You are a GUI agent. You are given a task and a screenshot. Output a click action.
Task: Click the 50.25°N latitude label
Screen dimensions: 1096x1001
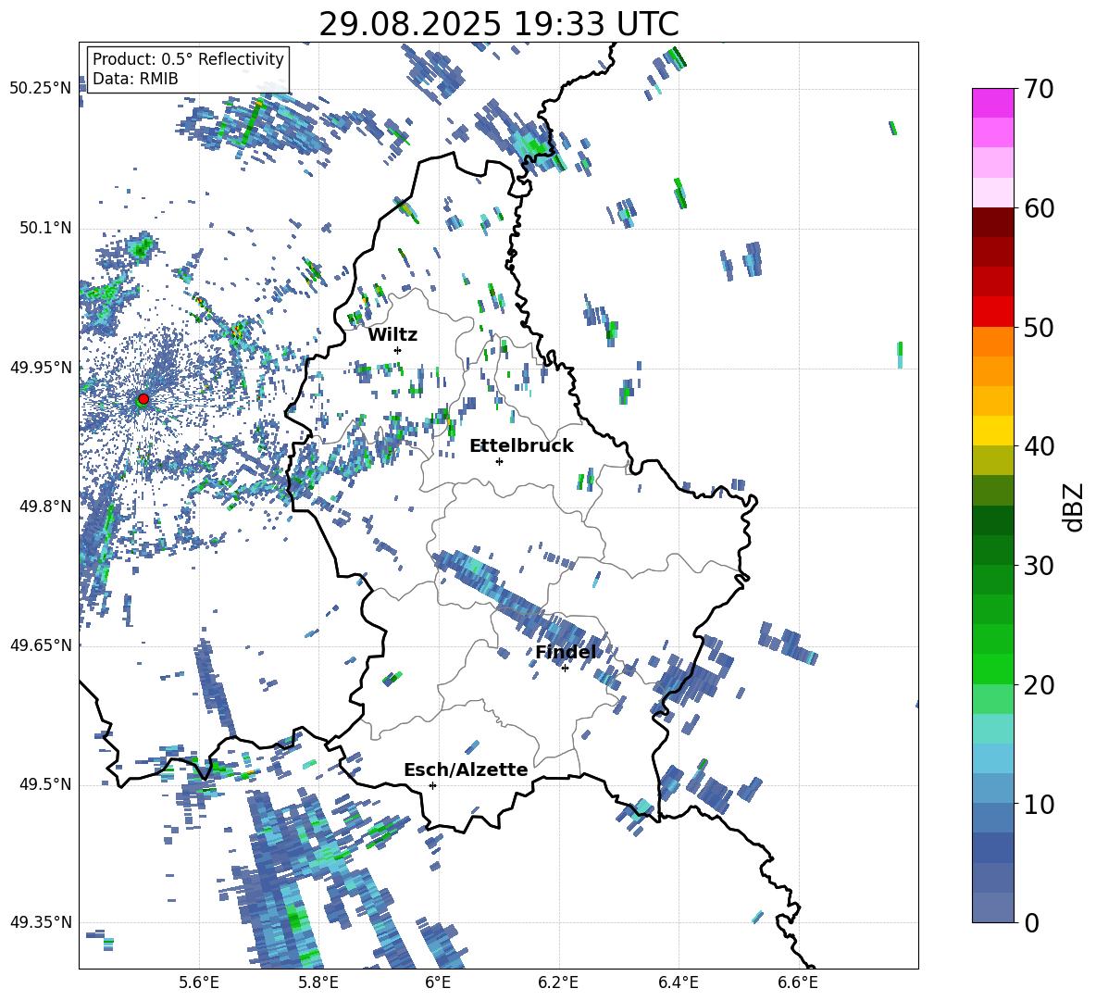41,89
